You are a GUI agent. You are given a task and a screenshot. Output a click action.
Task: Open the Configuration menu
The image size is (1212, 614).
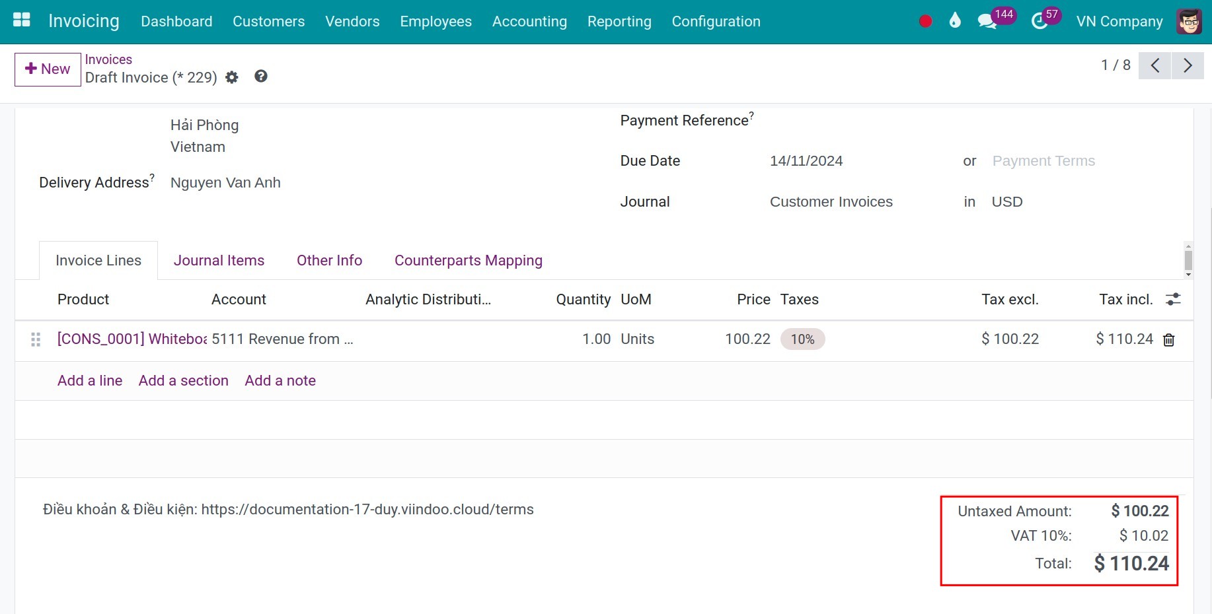pos(716,21)
